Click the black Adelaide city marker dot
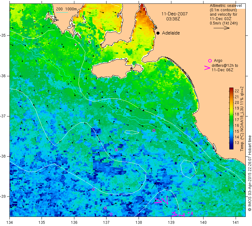This screenshot has width=252, height=226. pyautogui.click(x=158, y=33)
